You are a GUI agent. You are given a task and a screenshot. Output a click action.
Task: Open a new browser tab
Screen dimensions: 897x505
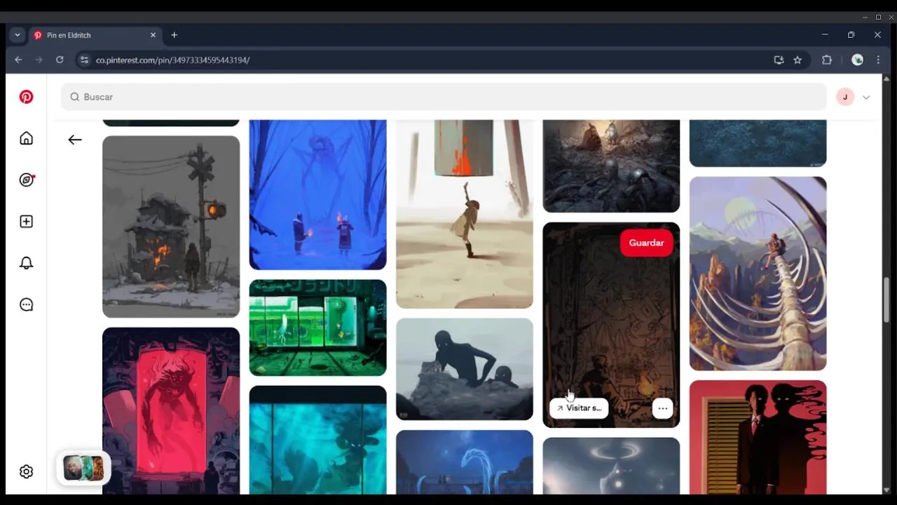tap(174, 35)
